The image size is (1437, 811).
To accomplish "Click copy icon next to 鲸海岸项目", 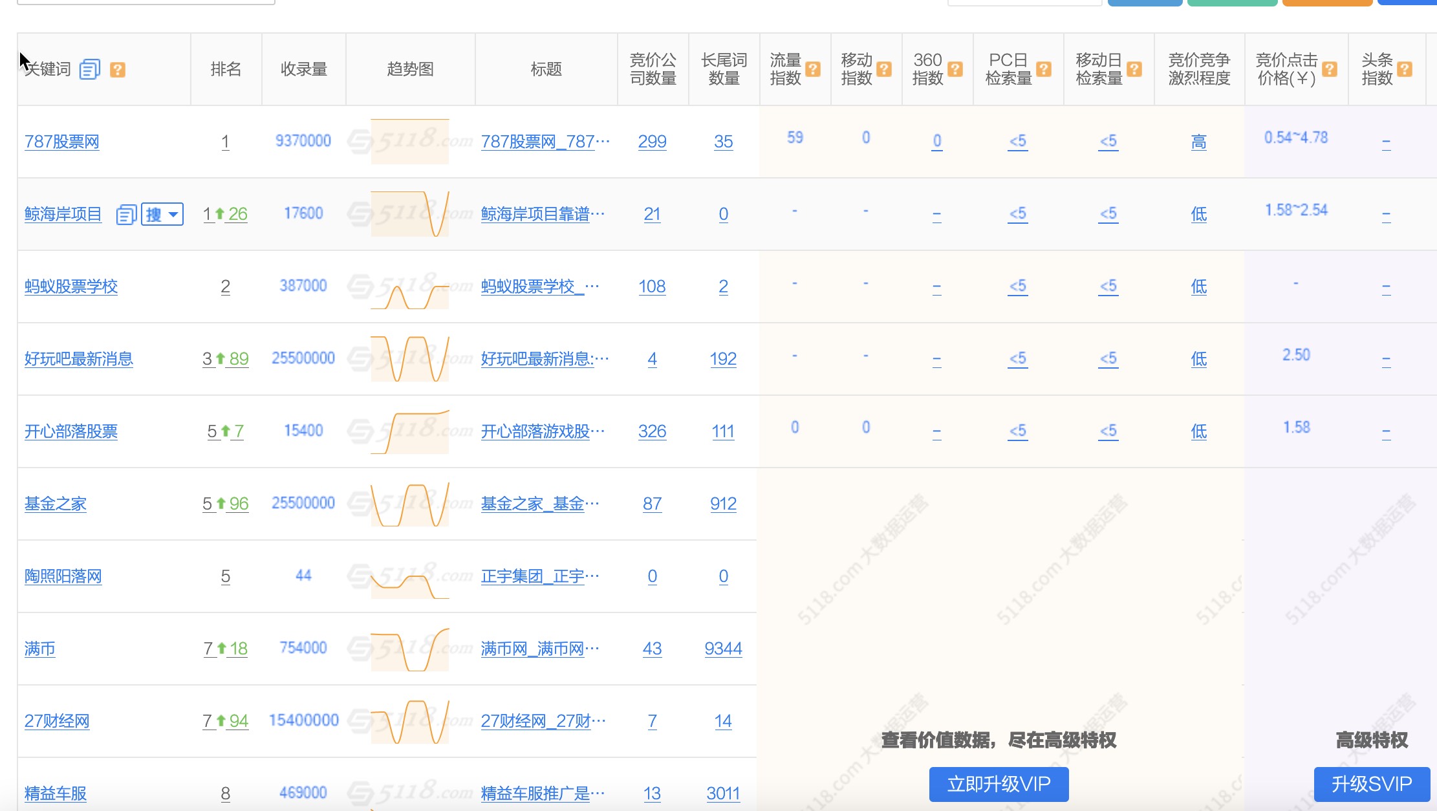I will point(126,214).
